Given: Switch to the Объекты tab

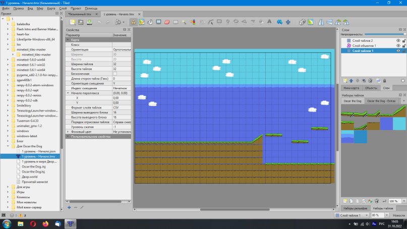Looking at the screenshot, I should [x=371, y=88].
